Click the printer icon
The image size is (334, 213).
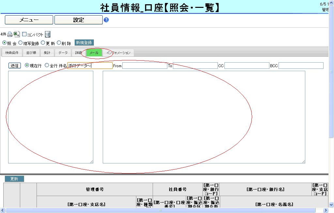[10, 34]
